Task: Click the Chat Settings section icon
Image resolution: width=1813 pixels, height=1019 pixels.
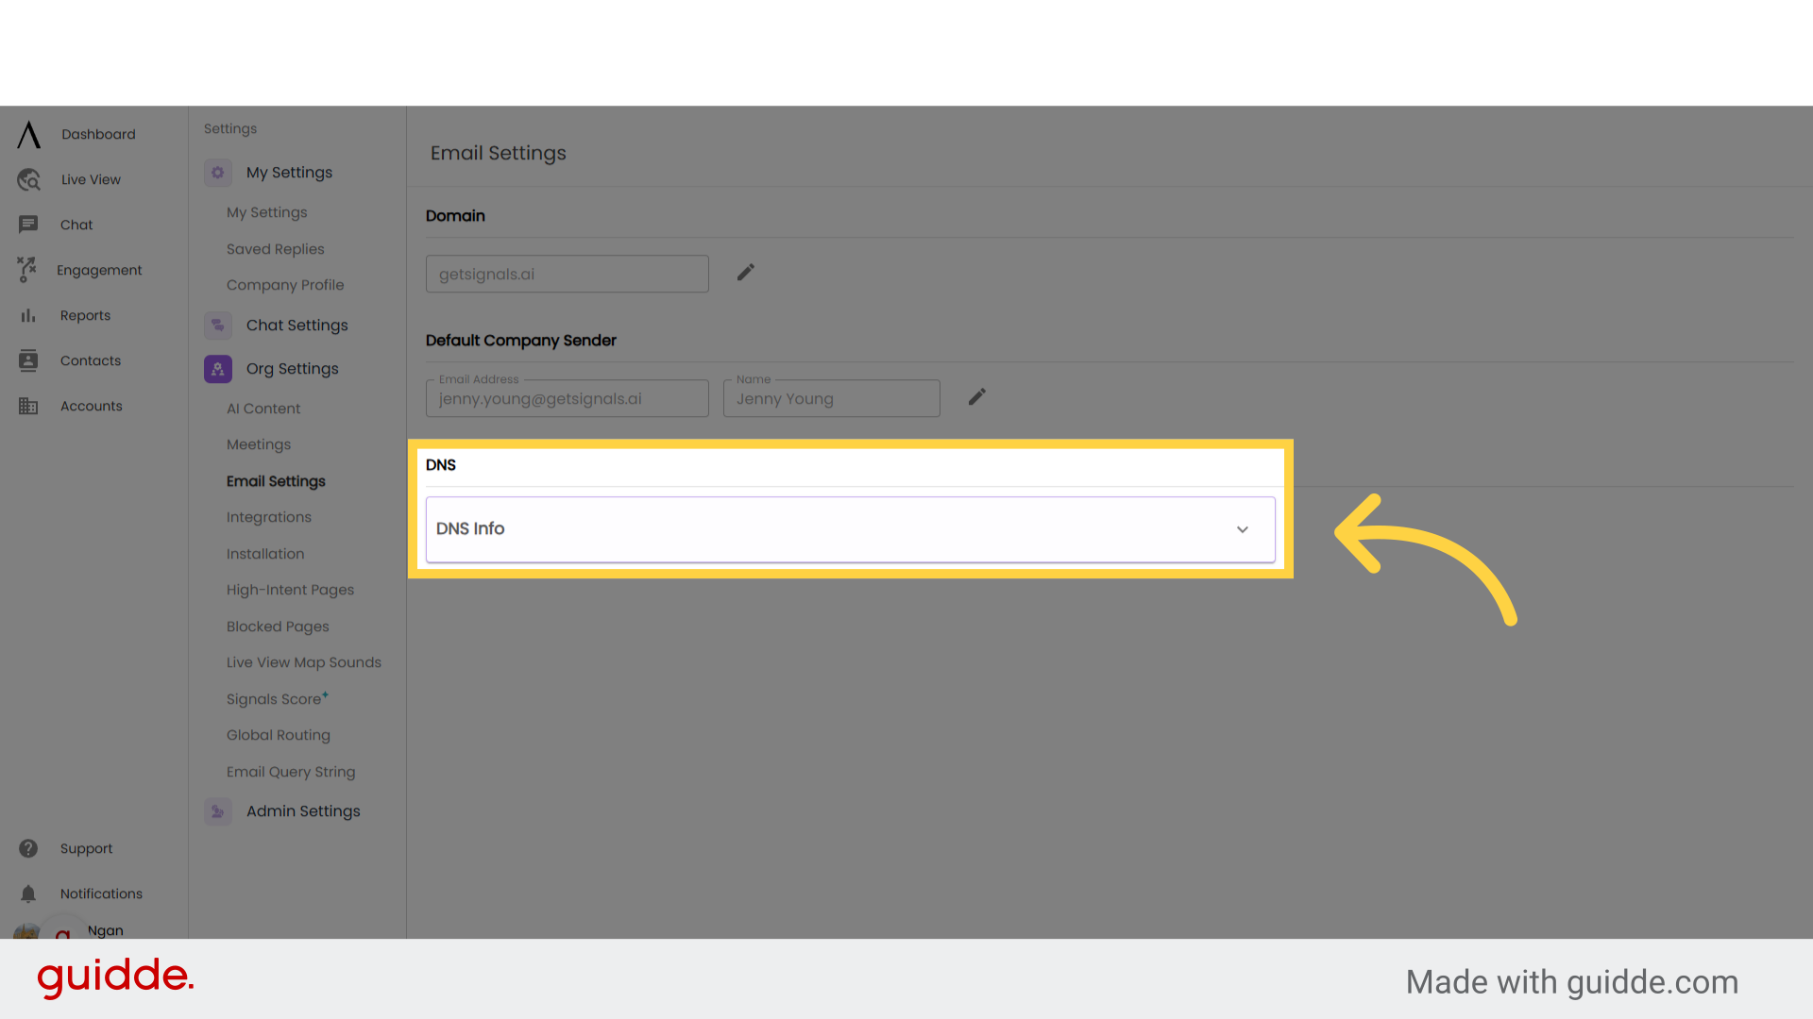Action: click(218, 326)
